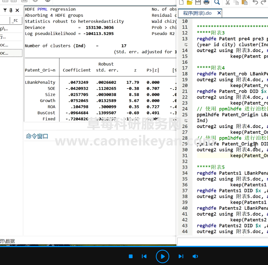Click line number 44 in the editor
Viewport: 268px width, 265px height.
click(x=185, y=232)
